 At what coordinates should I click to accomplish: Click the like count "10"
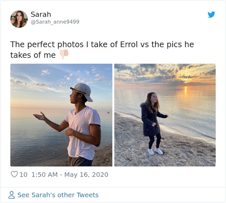pos(23,174)
